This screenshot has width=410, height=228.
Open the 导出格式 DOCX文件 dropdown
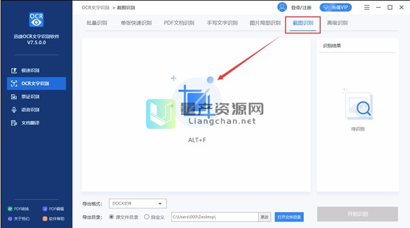click(x=138, y=203)
